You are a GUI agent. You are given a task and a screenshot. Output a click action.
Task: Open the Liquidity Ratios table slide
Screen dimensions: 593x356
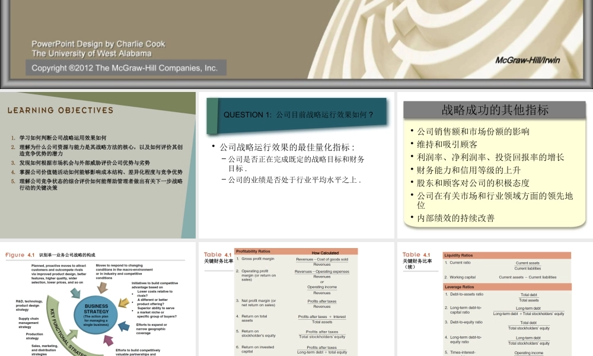(x=495, y=299)
